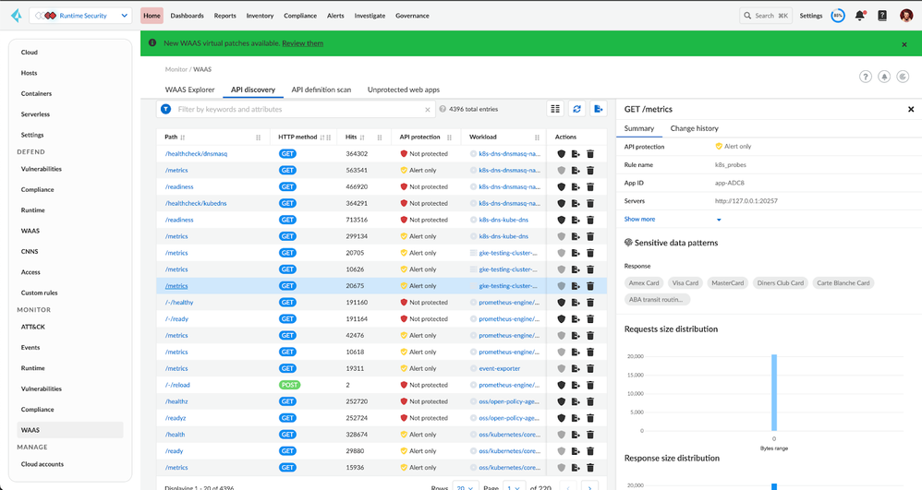Screen dimensions: 922x490
Task: Click the table refresh icon
Action: [577, 109]
